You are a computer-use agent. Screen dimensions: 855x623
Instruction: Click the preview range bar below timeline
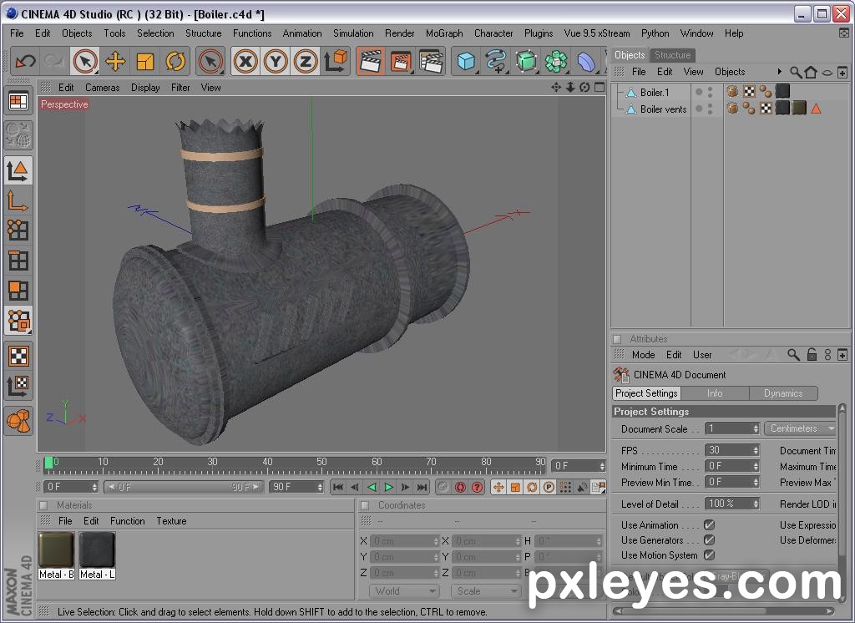click(183, 487)
